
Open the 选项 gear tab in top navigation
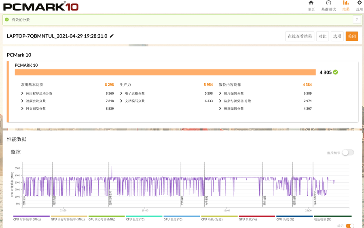click(x=359, y=6)
